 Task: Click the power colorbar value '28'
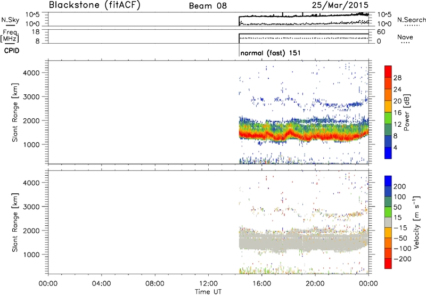click(397, 78)
